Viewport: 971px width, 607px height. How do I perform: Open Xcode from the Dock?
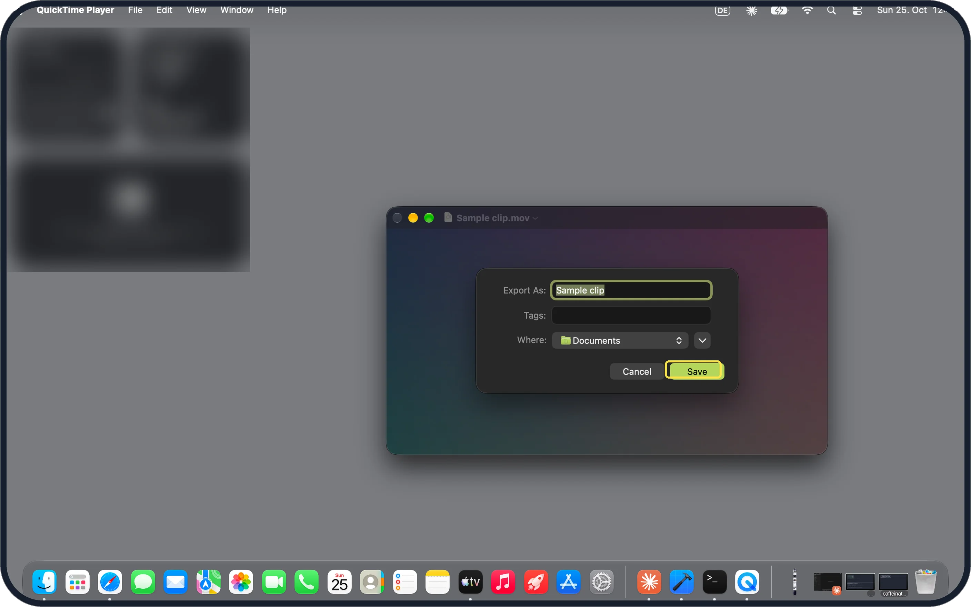tap(682, 582)
